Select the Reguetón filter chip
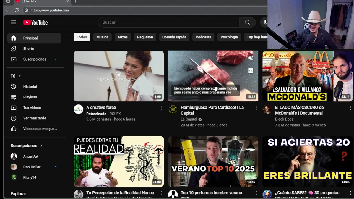Viewport: 354px width, 199px height. point(145,37)
